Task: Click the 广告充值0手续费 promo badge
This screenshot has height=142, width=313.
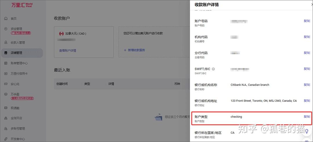Action: (21, 33)
